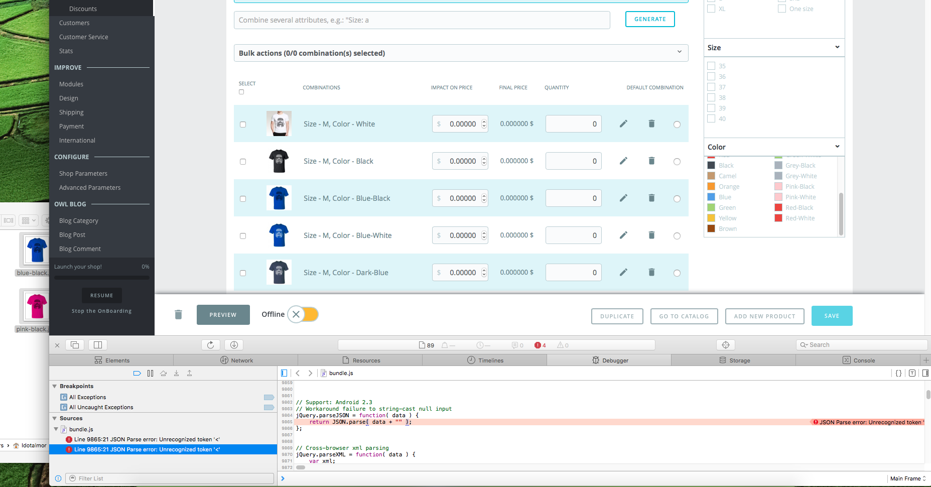Collapse the Breakpoints section

pos(55,386)
